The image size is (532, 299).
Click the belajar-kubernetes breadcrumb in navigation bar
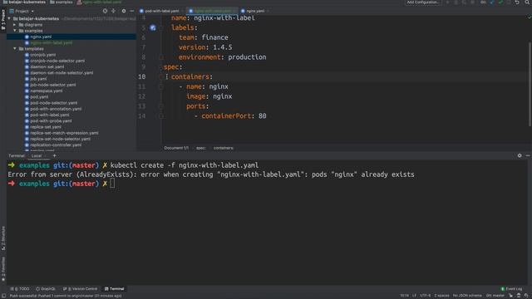click(24, 2)
